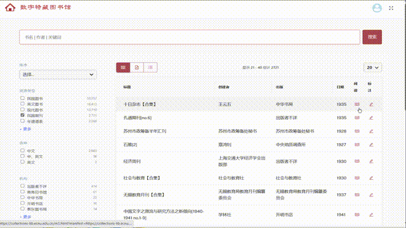Screen dimensions: 406x228
Task: Check the 英文图书 resource type filter
Action: click(23, 104)
